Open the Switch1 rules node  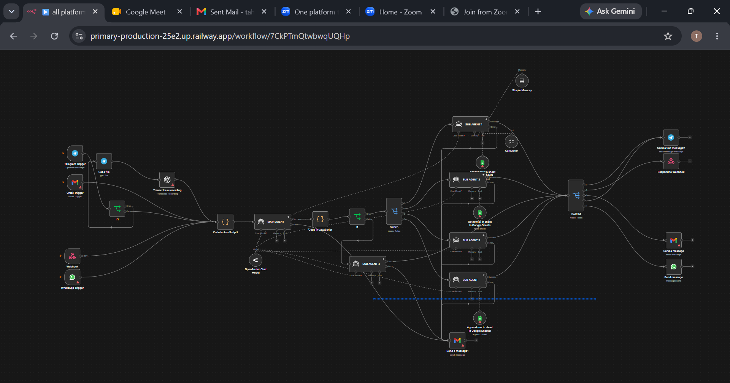(x=576, y=195)
